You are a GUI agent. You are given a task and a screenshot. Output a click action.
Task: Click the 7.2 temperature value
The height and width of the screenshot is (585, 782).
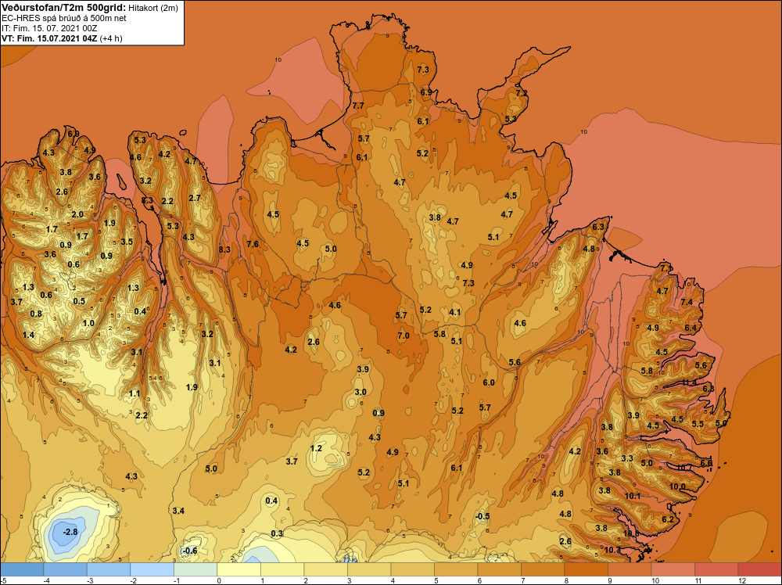tap(522, 93)
